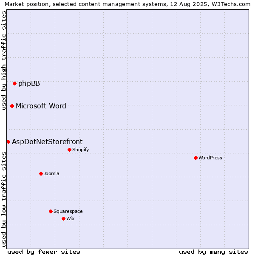Image resolution: width=255 pixels, height=255 pixels.
Task: Select the AspDotNetStorefront label text
Action: click(47, 142)
